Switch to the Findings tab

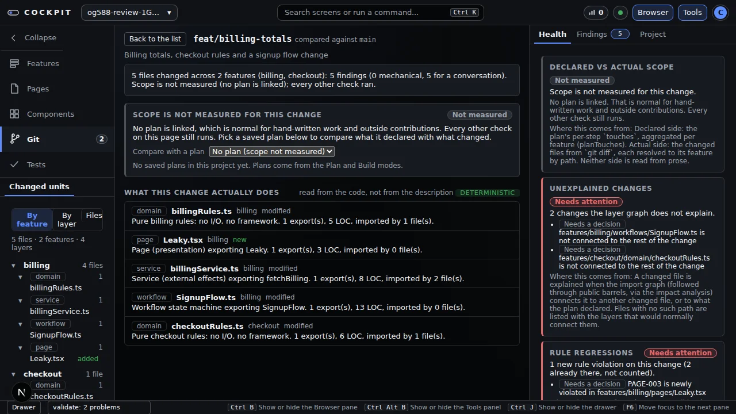[603, 34]
